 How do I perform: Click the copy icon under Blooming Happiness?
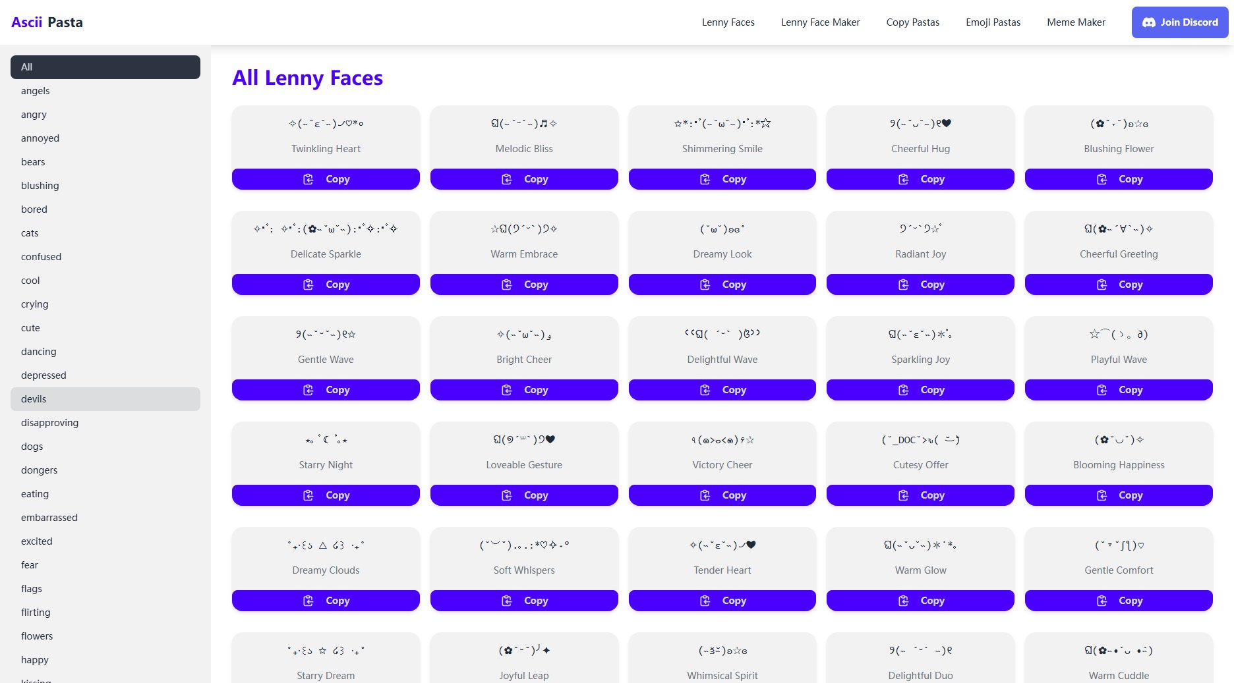tap(1102, 495)
